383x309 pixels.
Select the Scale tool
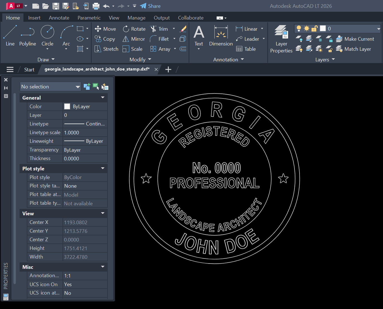133,49
